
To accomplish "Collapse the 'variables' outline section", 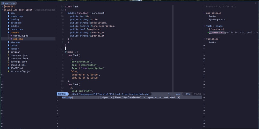I will (204, 39).
